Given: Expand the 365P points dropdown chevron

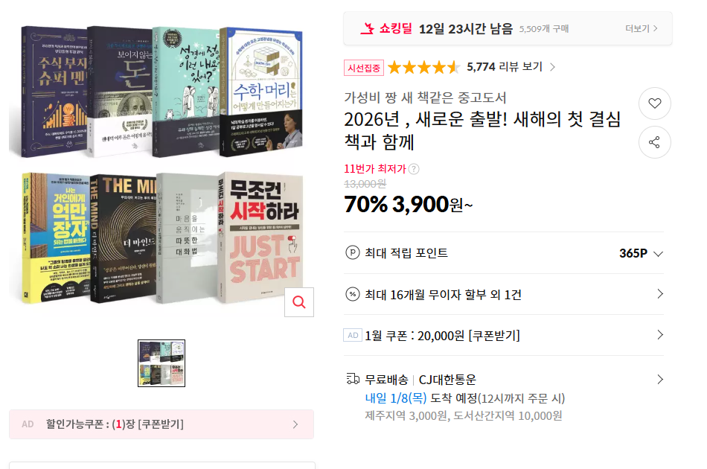Looking at the screenshot, I should pos(658,254).
